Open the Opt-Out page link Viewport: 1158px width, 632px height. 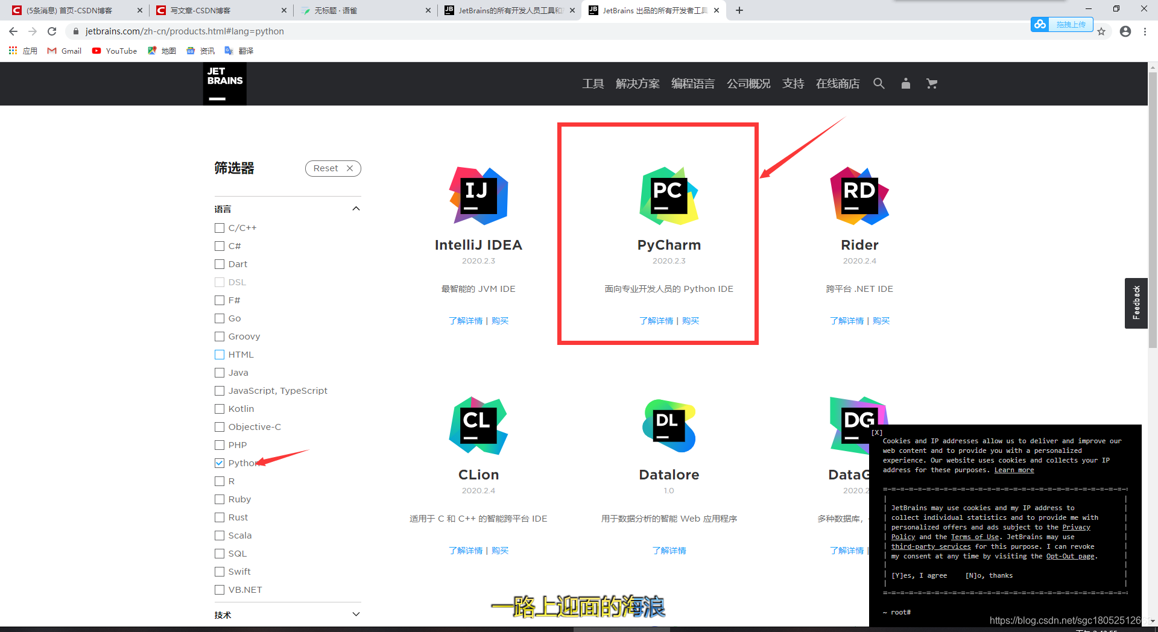click(x=1070, y=557)
